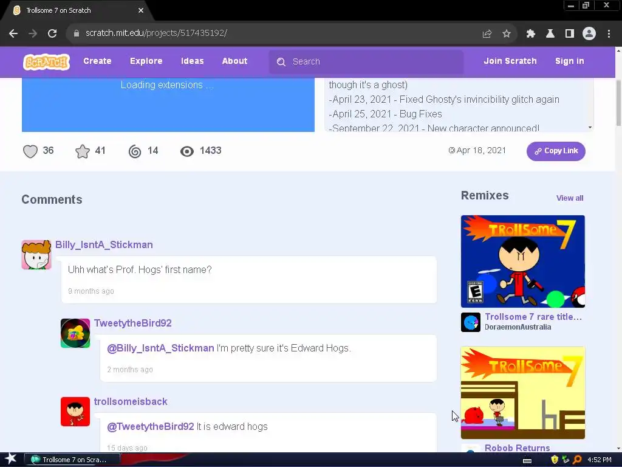622x467 pixels.
Task: Open Trollsome 7 rare title remix link
Action: coord(533,317)
